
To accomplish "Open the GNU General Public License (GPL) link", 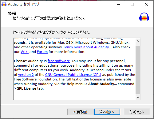I will coord(73,75).
